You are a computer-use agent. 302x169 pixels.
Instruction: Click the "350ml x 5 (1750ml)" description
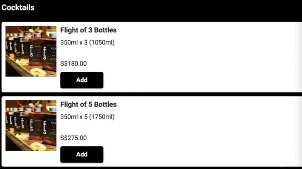(x=87, y=117)
